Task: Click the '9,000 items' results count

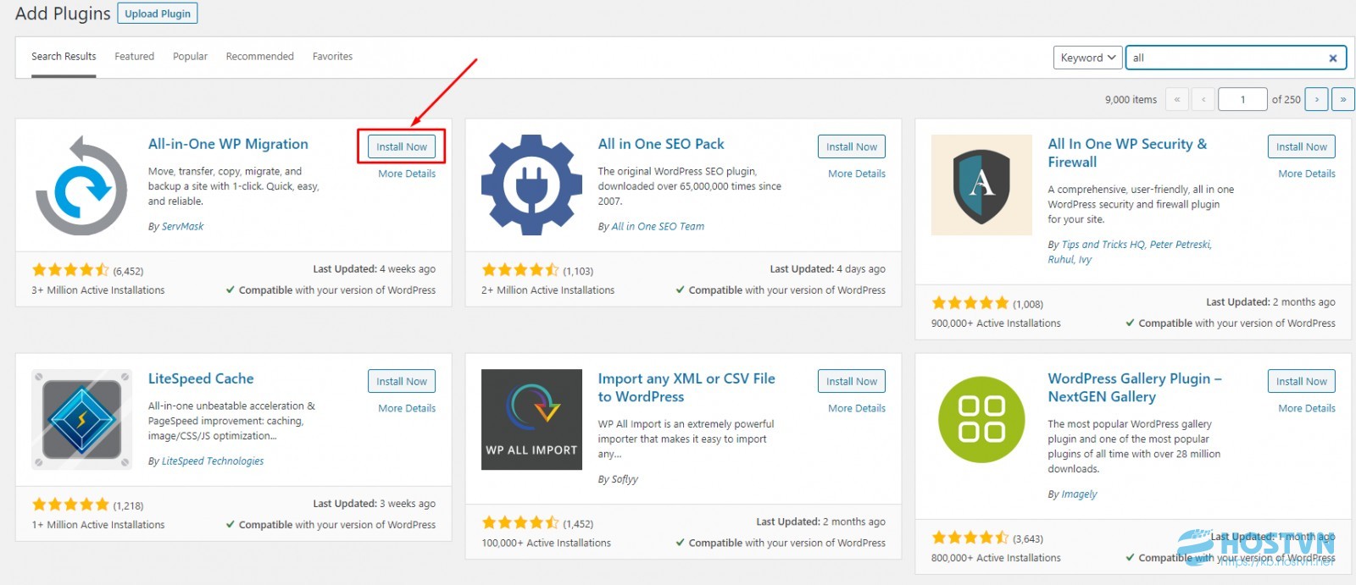Action: [x=1131, y=99]
